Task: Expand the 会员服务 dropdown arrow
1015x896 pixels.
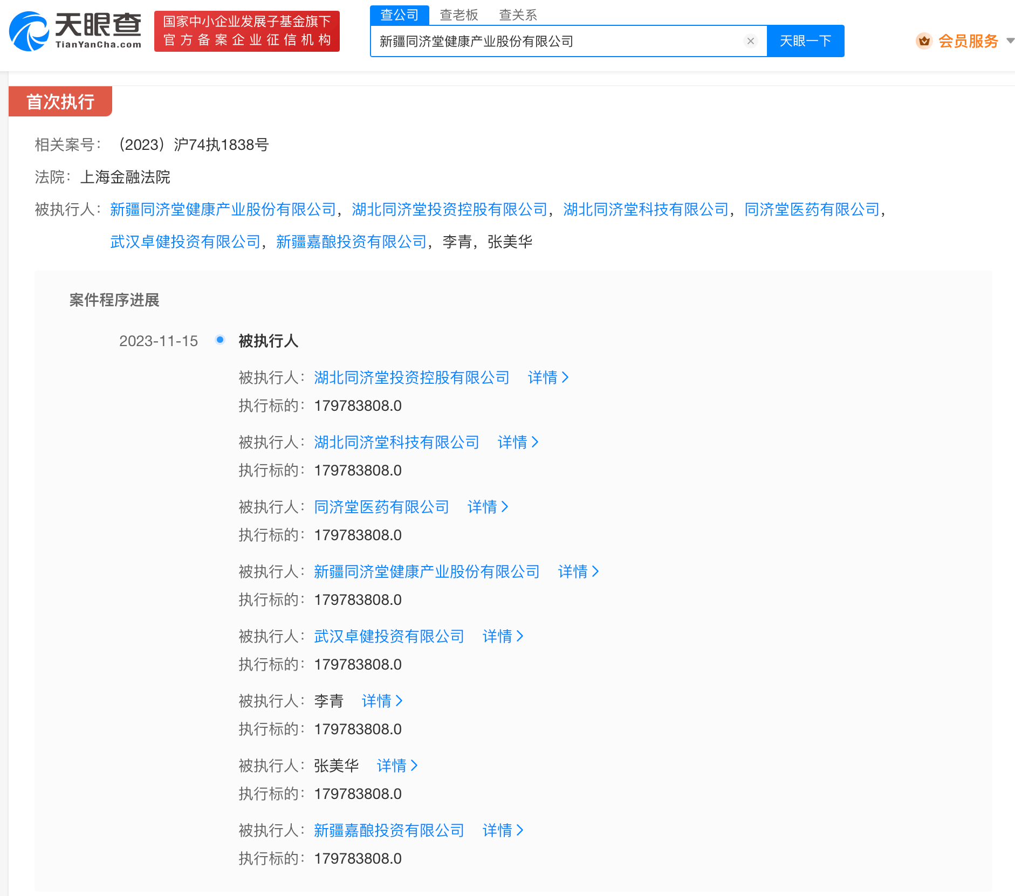Action: click(1010, 41)
